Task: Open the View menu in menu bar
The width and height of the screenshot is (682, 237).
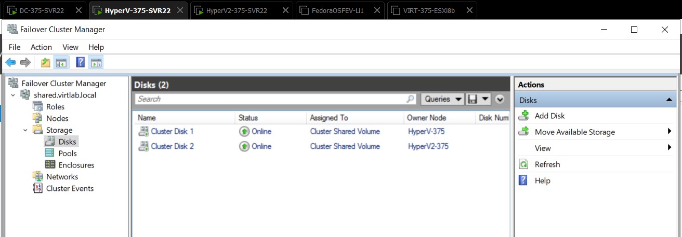Action: point(70,47)
